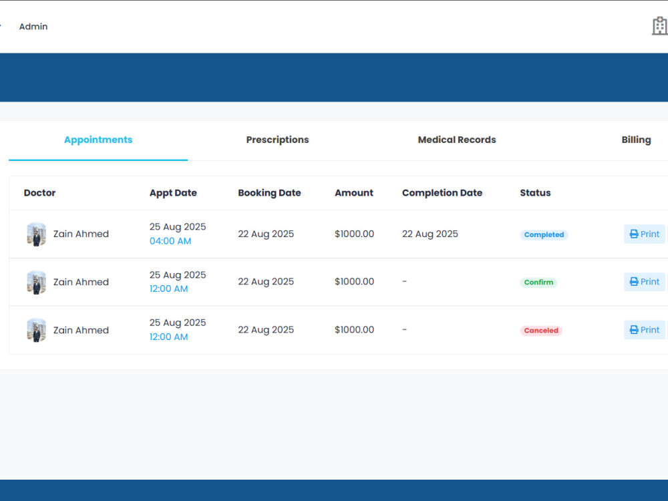
Task: Click doctor avatar in Confirm row
Action: point(36,282)
